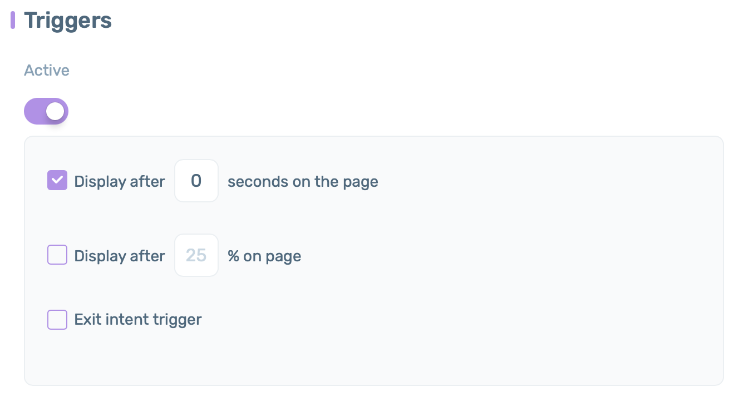The height and width of the screenshot is (407, 739).
Task: Focus the seconds input showing 0
Action: (x=196, y=181)
